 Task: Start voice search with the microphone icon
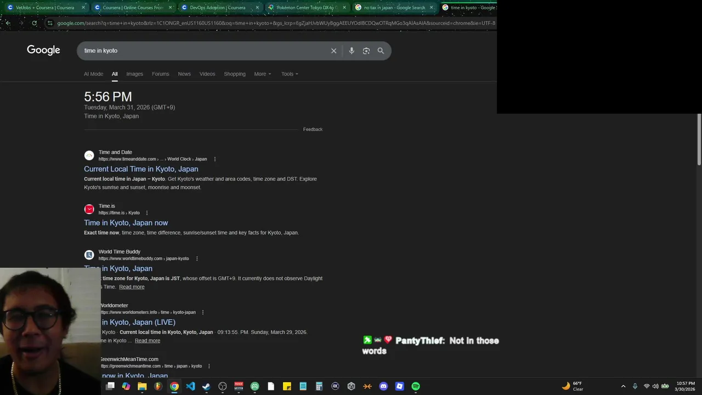(x=352, y=50)
